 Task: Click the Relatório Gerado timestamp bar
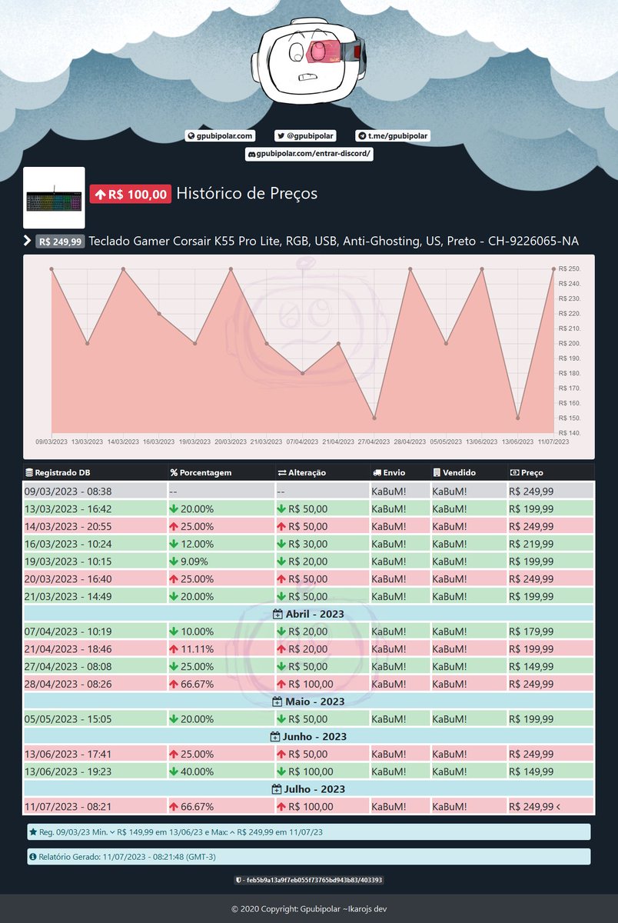(x=309, y=856)
